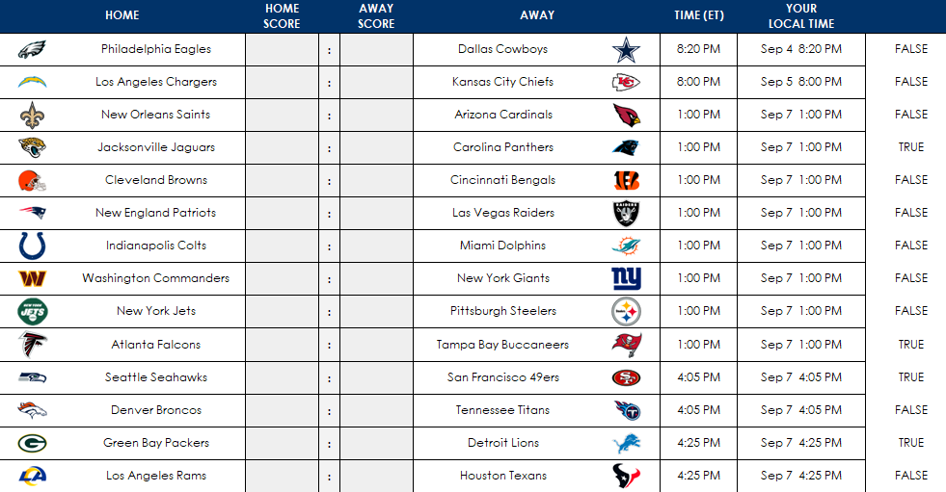Click the Indianapolis Colts horseshoe logo
Screen dimensions: 946x492
pos(32,246)
